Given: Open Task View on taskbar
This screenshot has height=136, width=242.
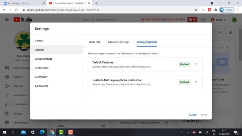Looking at the screenshot, I should pos(14,132).
